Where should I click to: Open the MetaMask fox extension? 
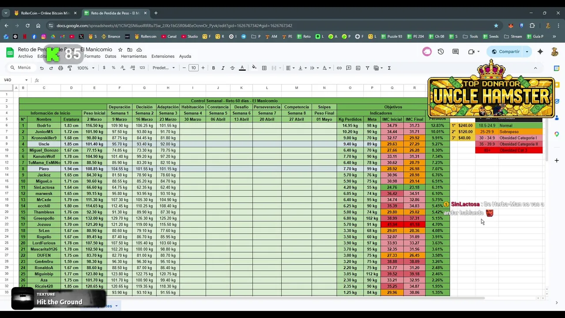point(511,26)
